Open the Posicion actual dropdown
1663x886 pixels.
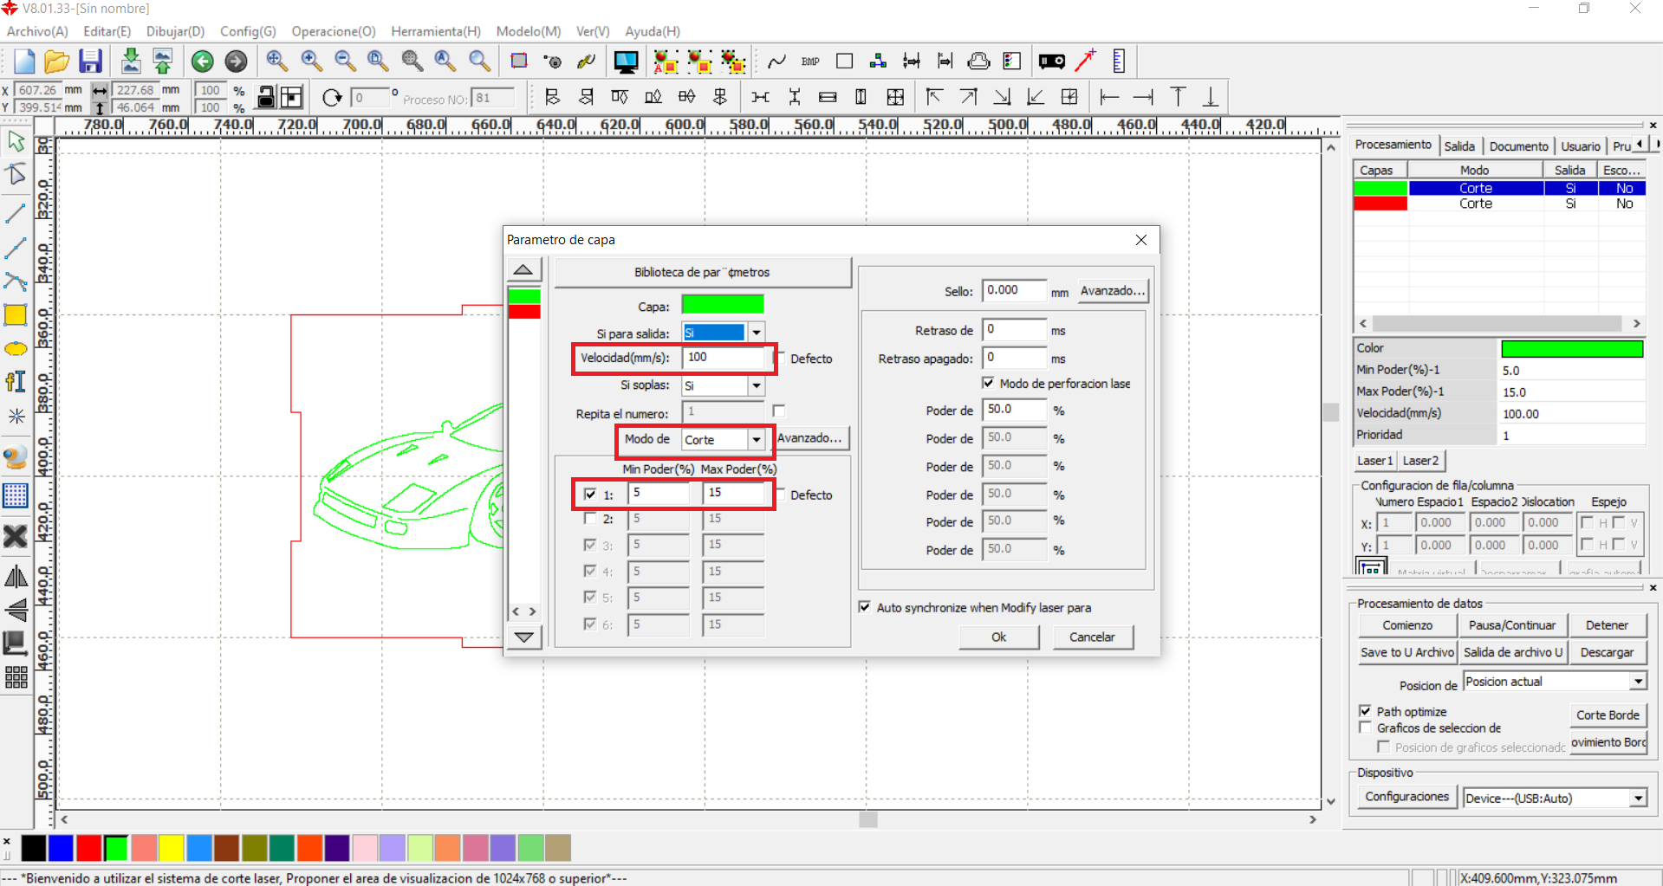pos(1638,682)
